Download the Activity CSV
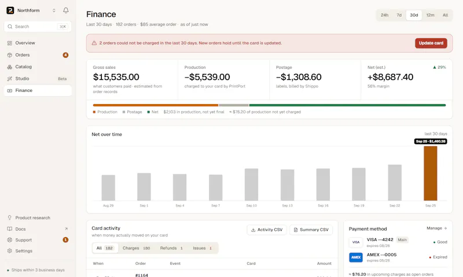Screen dimensions: 463x277 tap(267, 230)
